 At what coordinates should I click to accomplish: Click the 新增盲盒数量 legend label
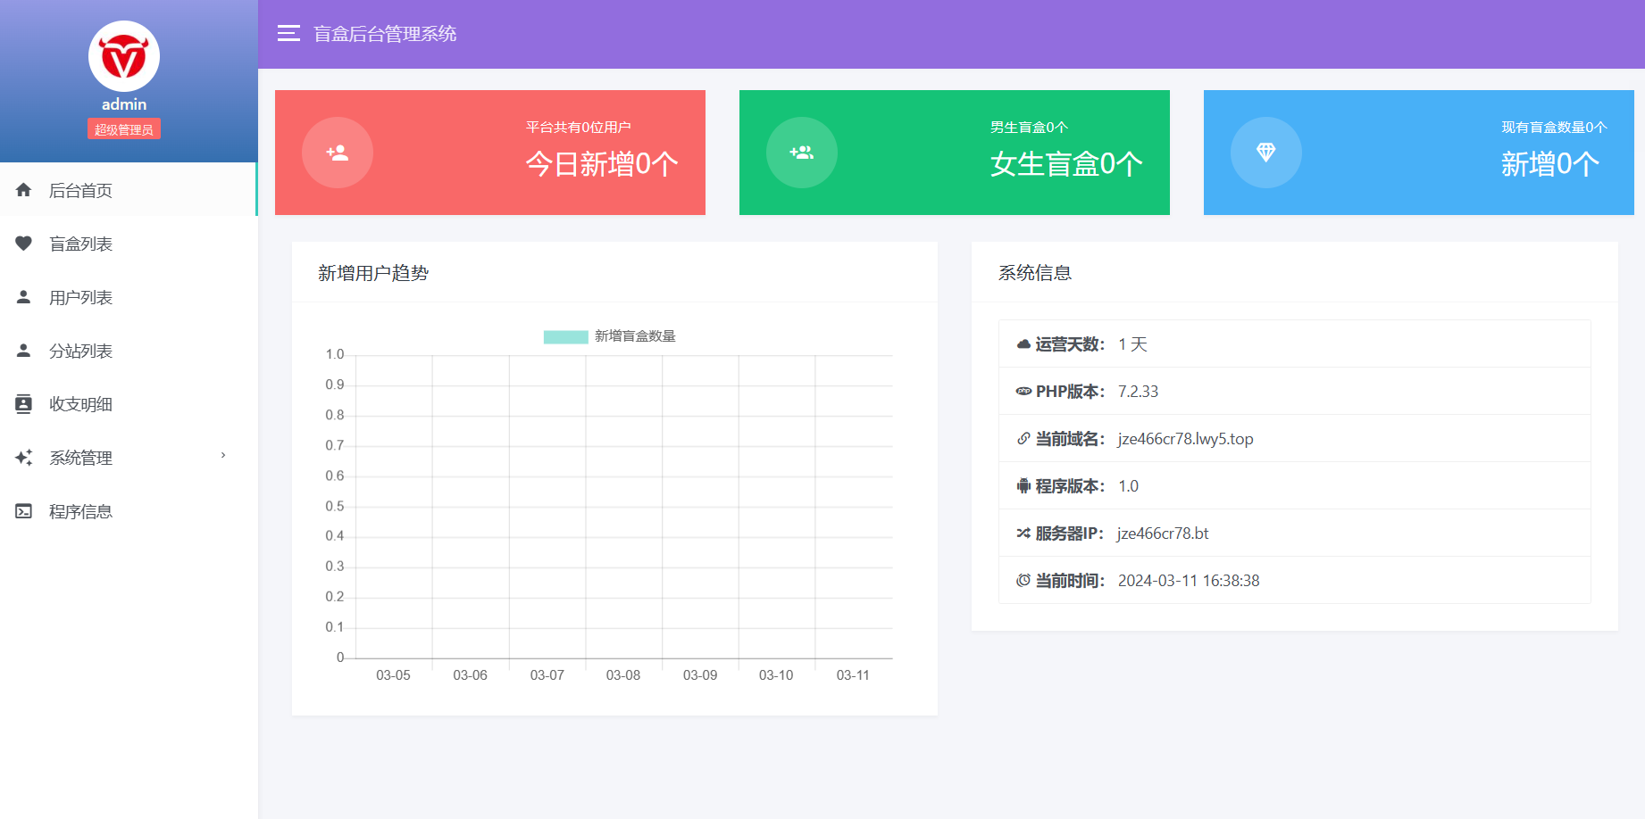635,336
